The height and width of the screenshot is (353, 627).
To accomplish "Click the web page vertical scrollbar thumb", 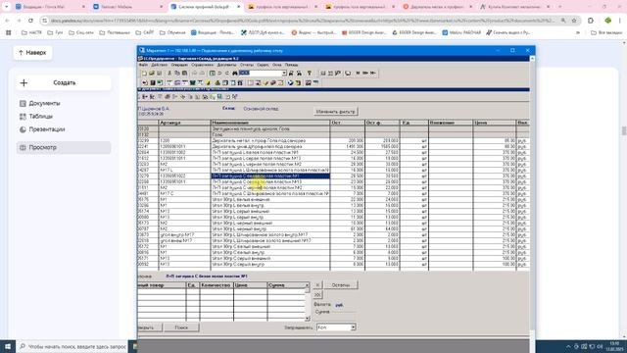I will (624, 130).
